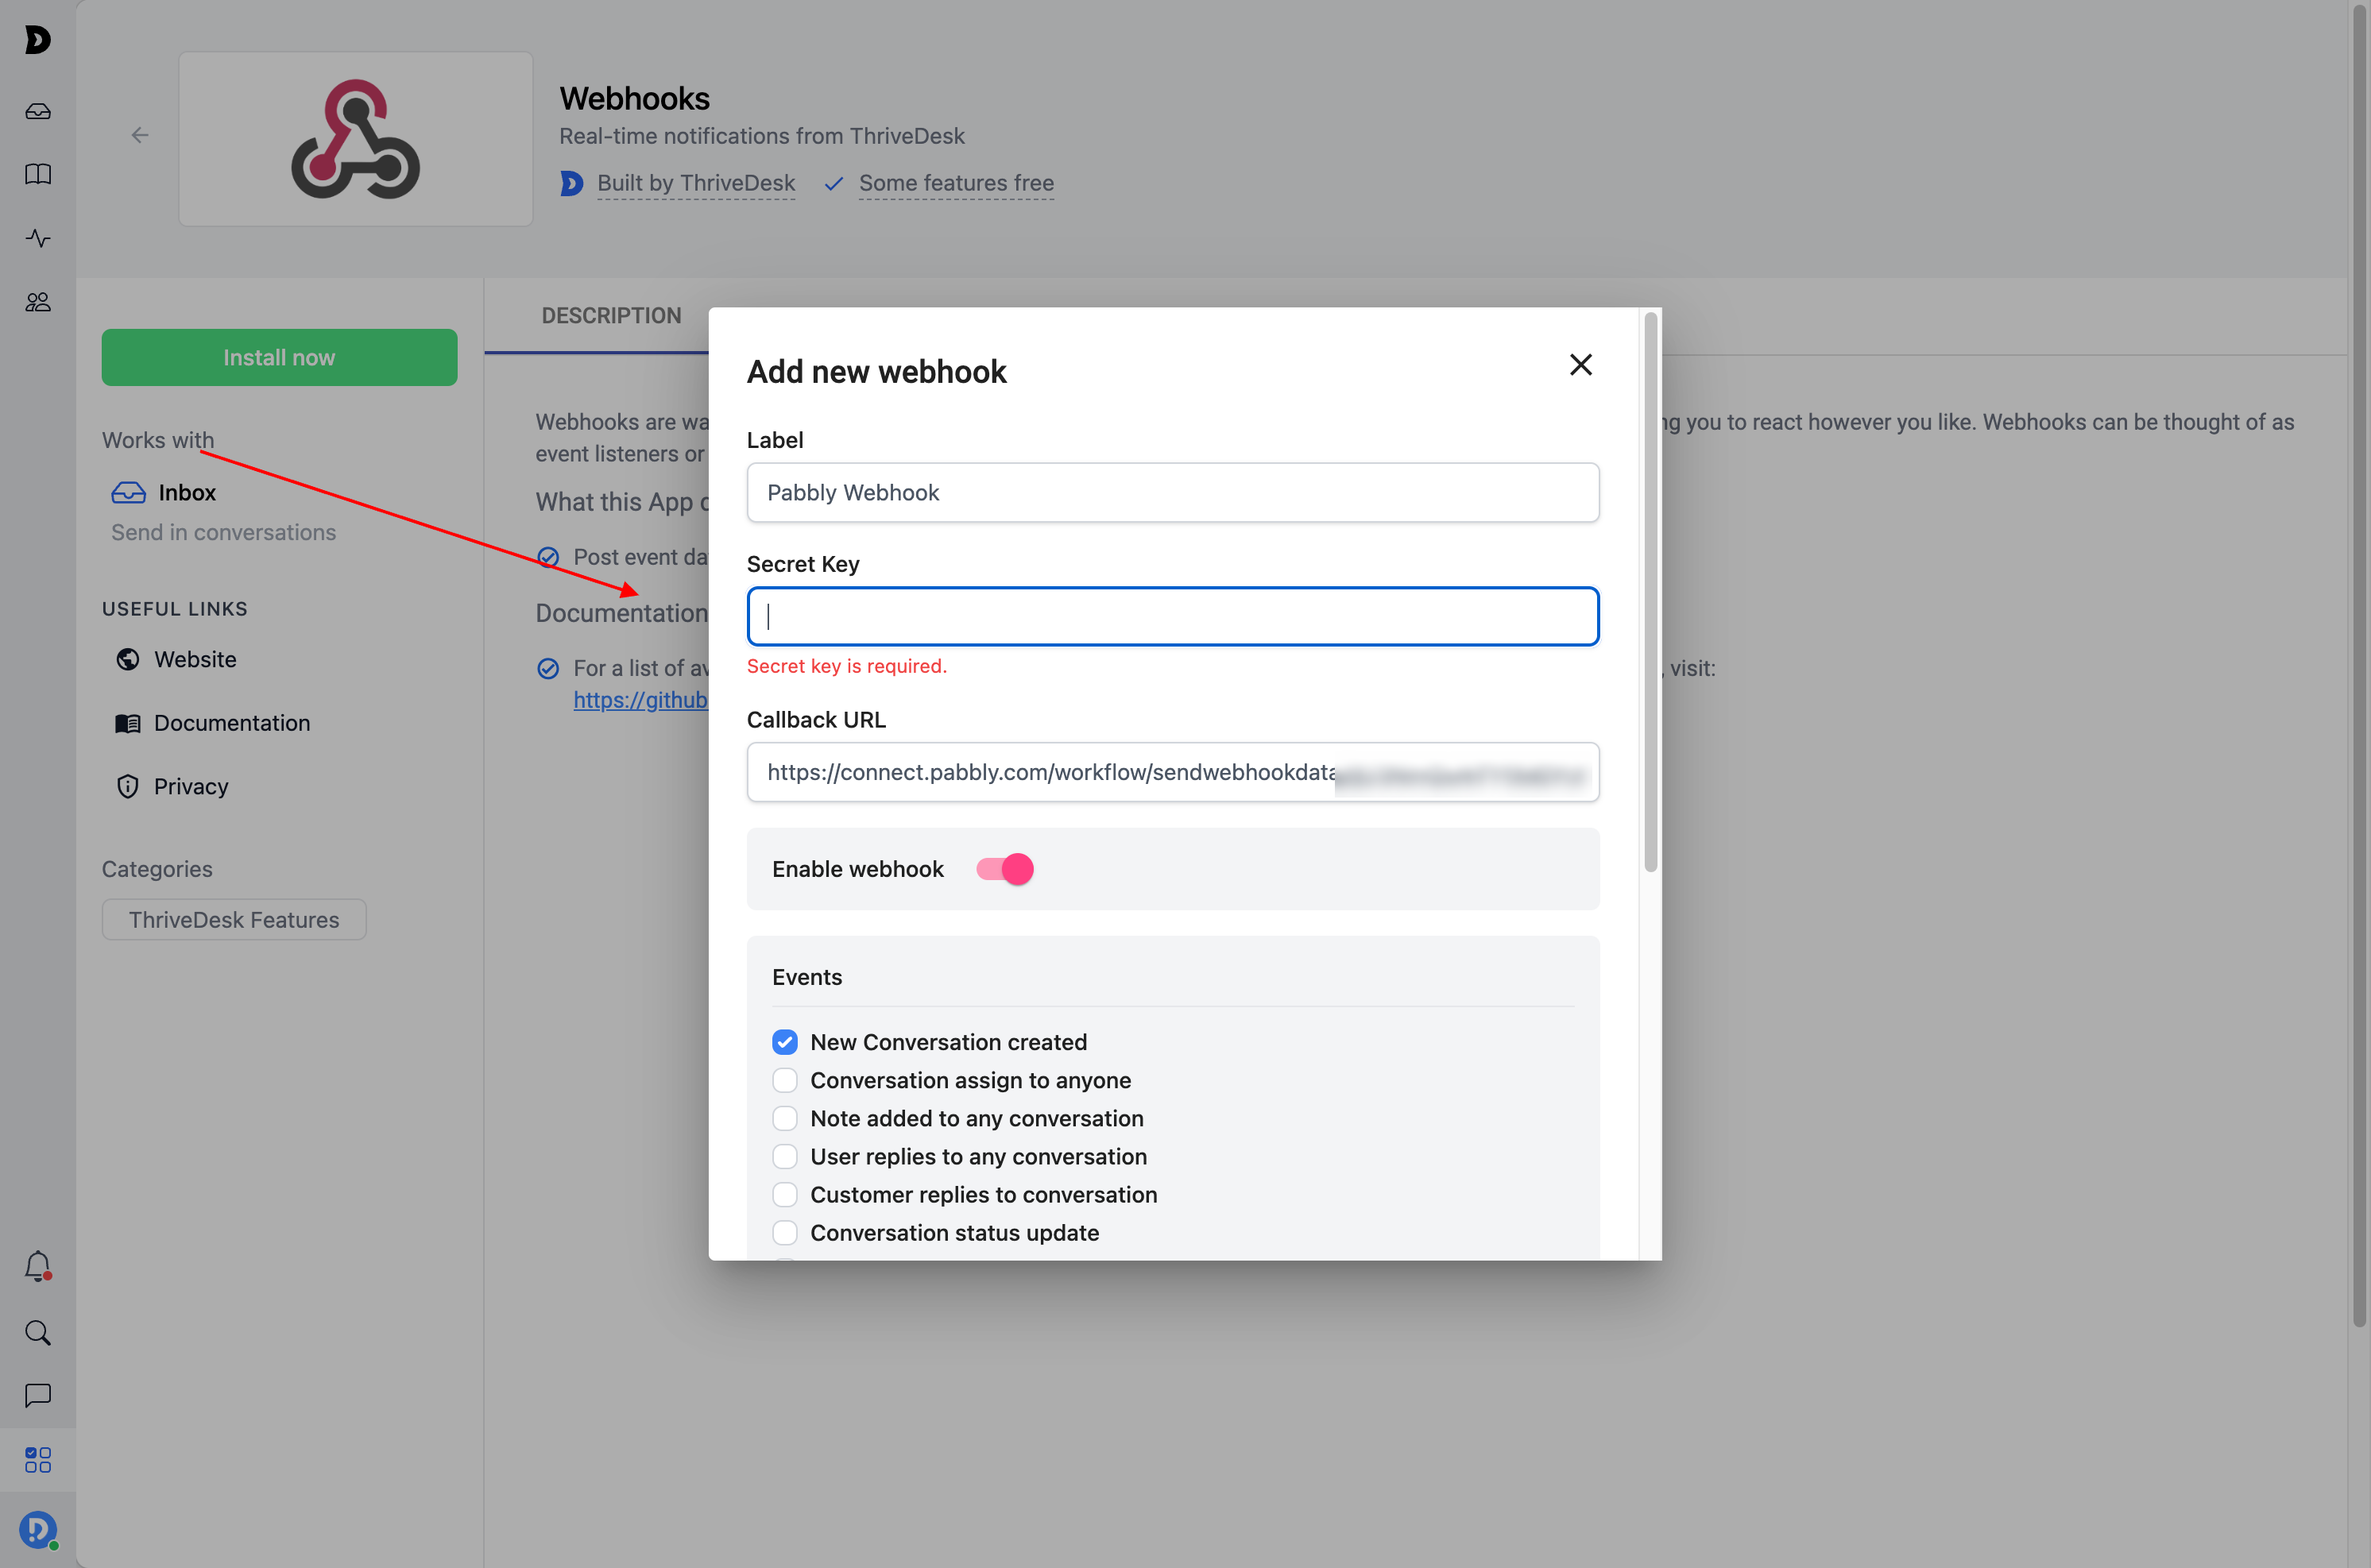This screenshot has height=1568, width=2371.
Task: Click the 'Send in conversations' text
Action: click(223, 532)
